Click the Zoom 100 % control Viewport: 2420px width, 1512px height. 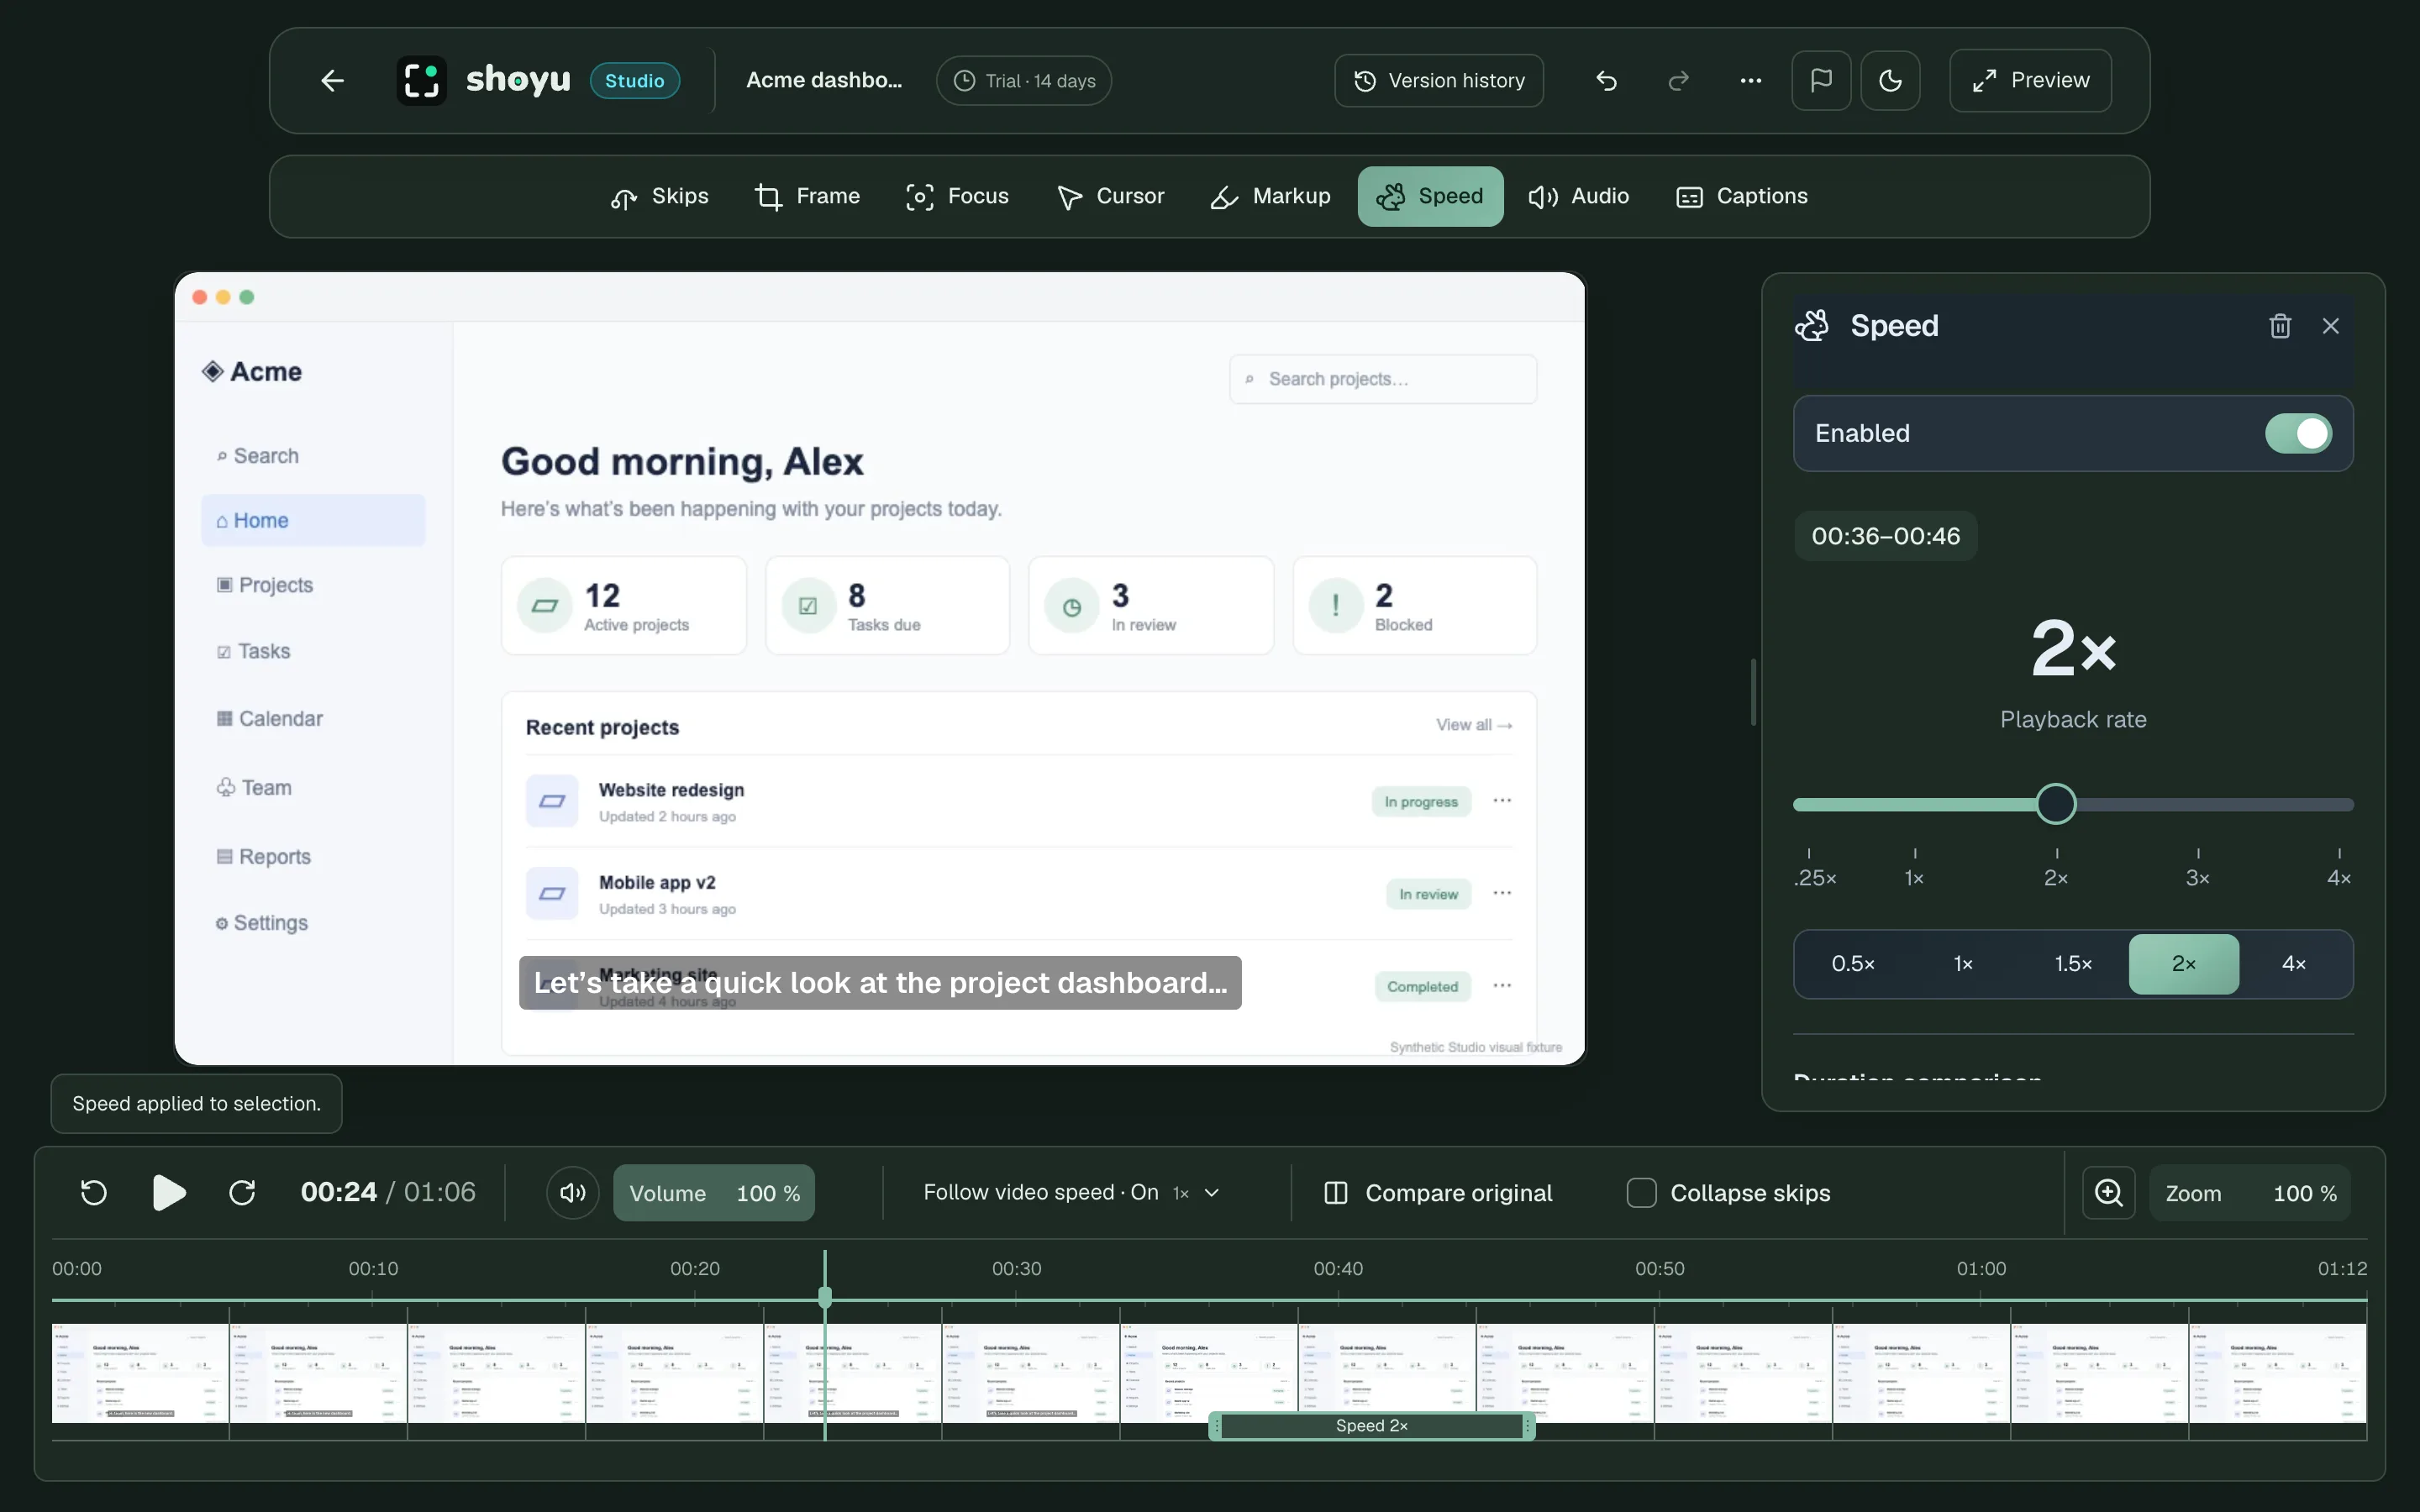click(2250, 1192)
